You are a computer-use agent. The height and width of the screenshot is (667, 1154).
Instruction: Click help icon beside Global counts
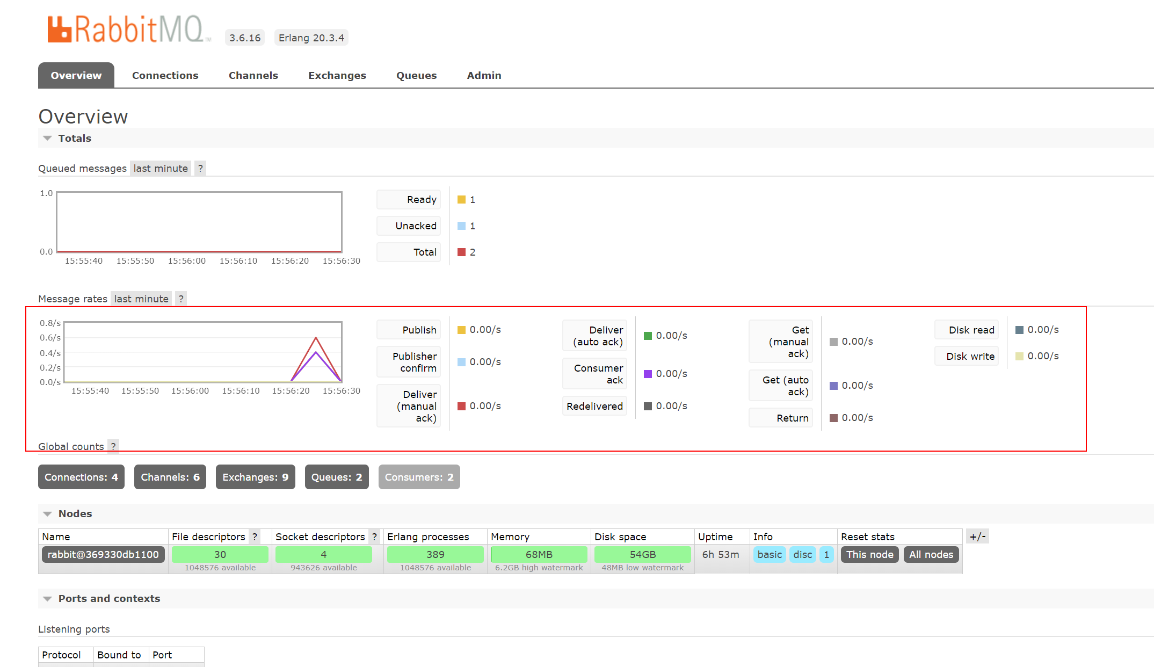click(x=113, y=446)
